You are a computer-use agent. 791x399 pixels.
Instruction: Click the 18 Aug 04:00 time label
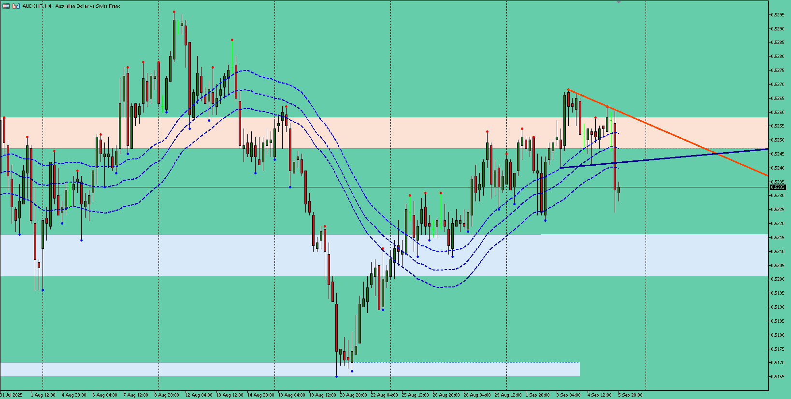click(x=291, y=395)
